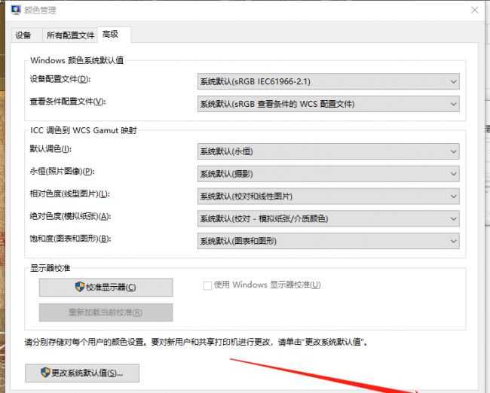
Task: Open the 设备配置文件 dropdown
Action: point(329,81)
